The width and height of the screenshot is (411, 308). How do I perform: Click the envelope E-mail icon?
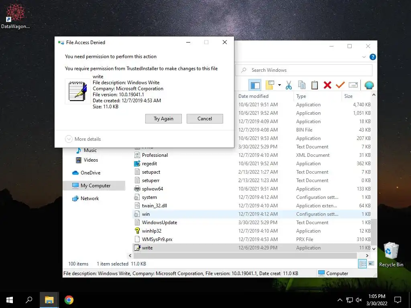coord(353,85)
